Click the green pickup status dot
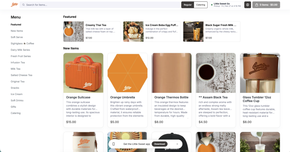The height and width of the screenshot is (152, 290). click(212, 5)
